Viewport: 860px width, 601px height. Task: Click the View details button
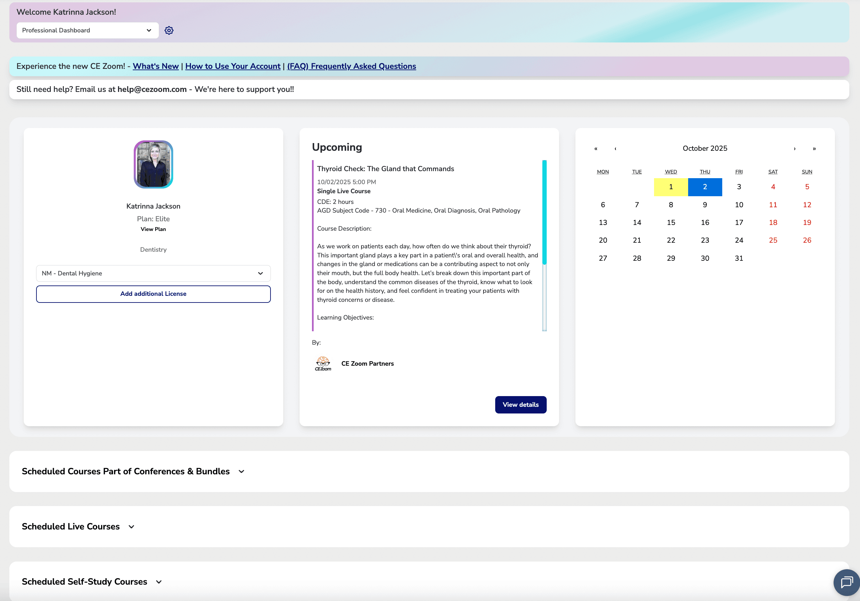[x=520, y=404]
